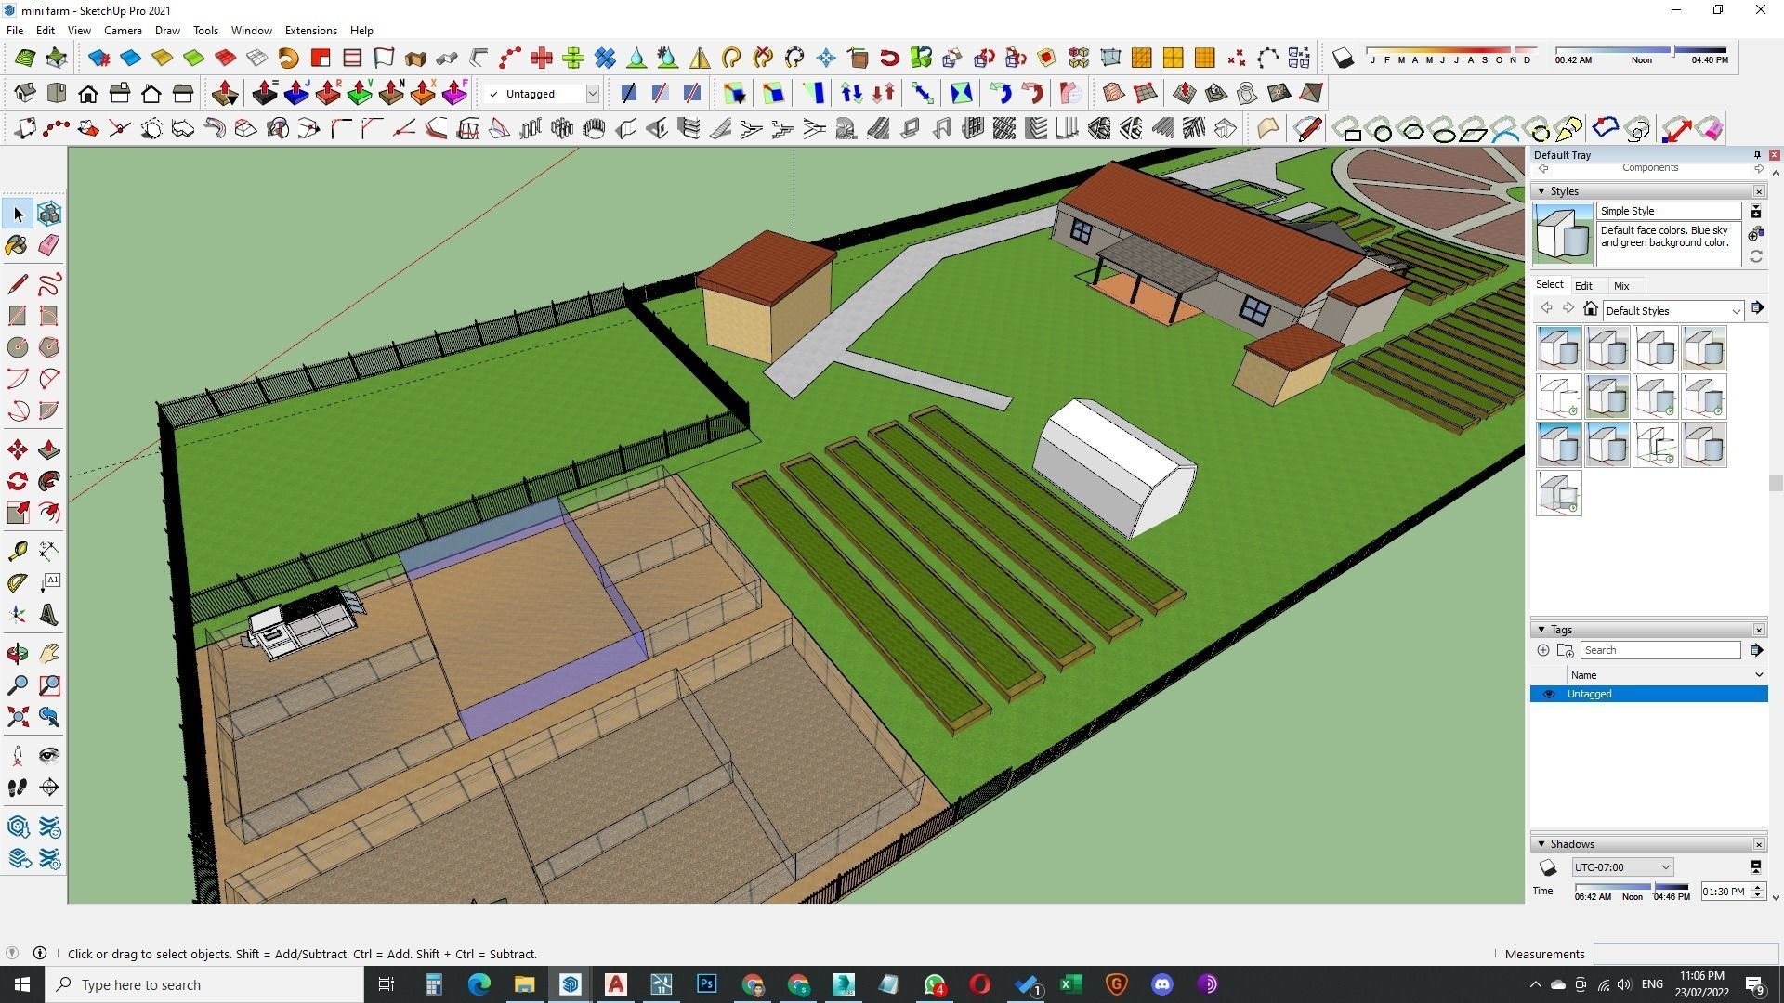Click the Tags search field

click(1659, 650)
